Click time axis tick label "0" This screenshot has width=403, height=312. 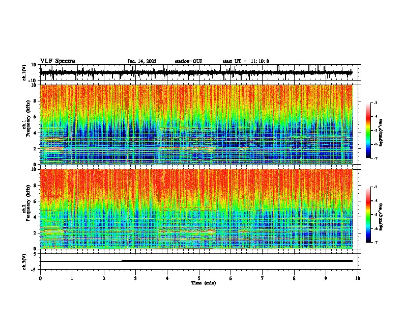pos(40,278)
